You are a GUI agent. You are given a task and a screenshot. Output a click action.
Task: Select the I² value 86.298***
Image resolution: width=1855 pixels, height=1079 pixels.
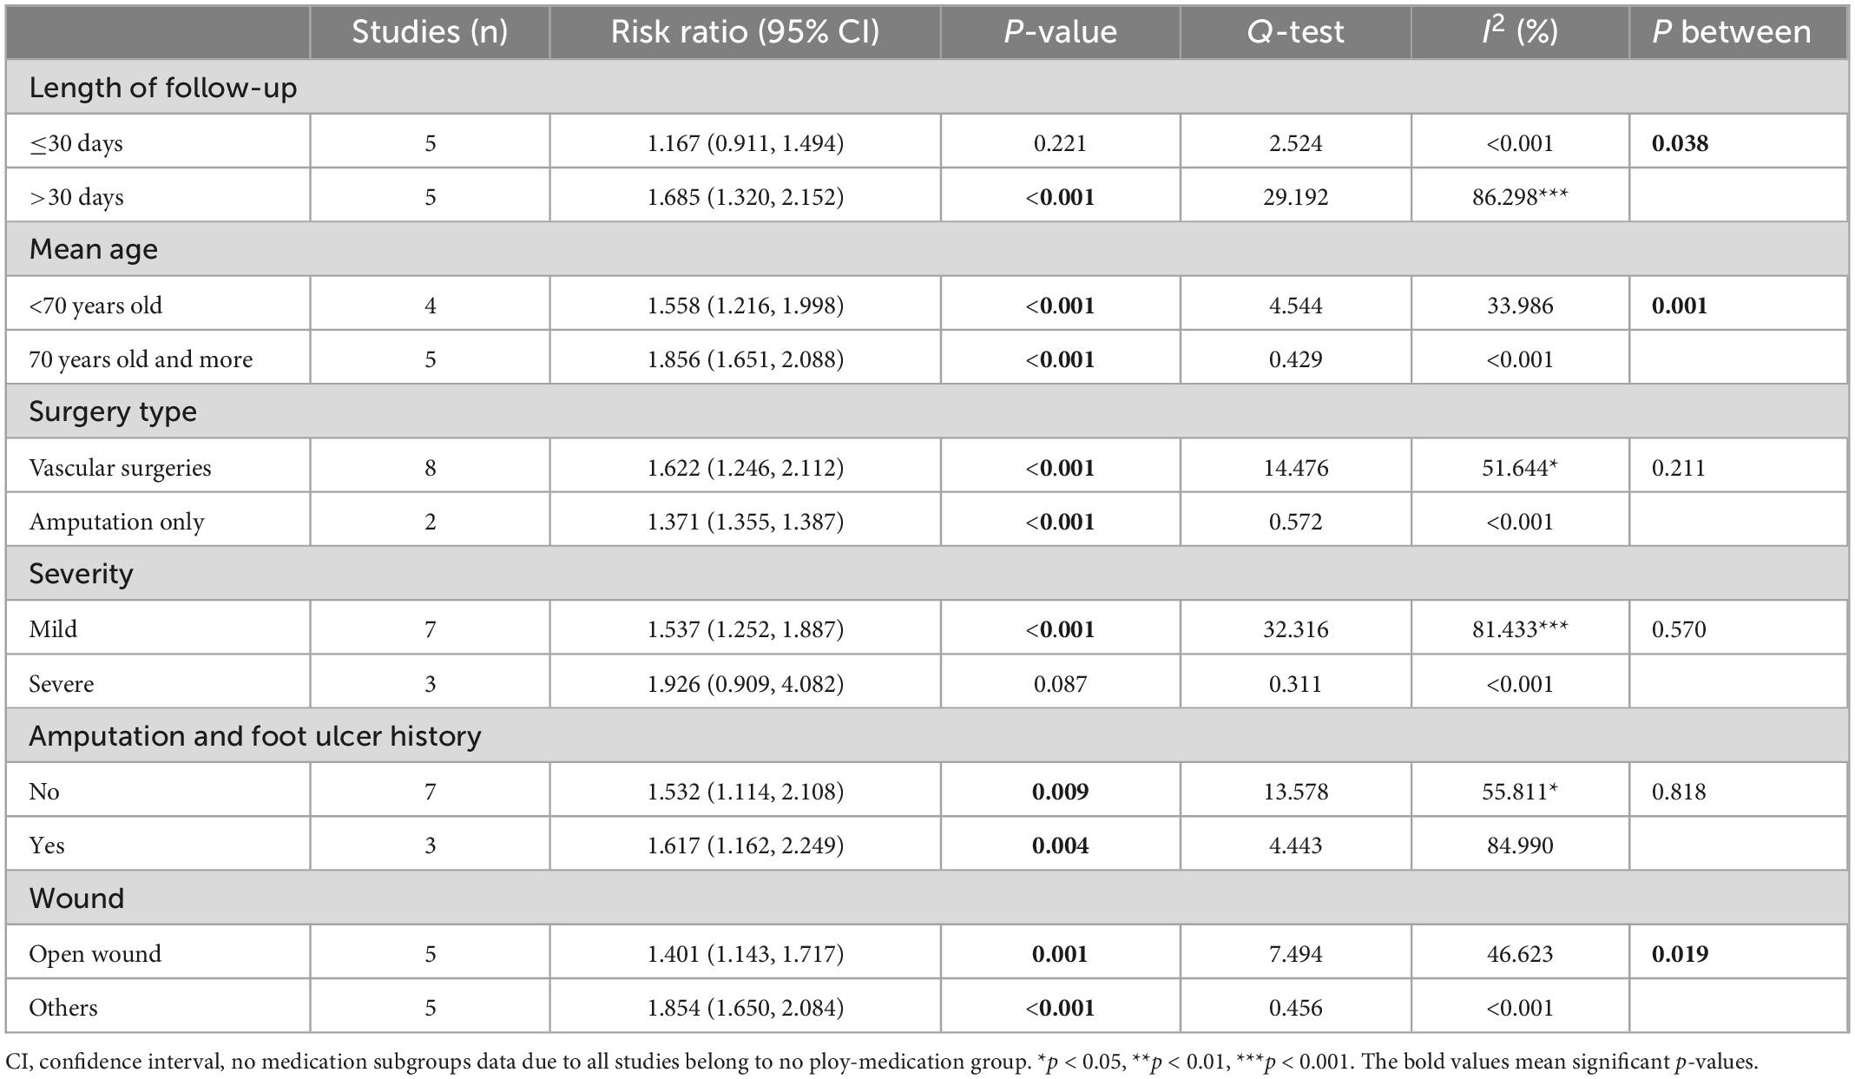click(1519, 197)
